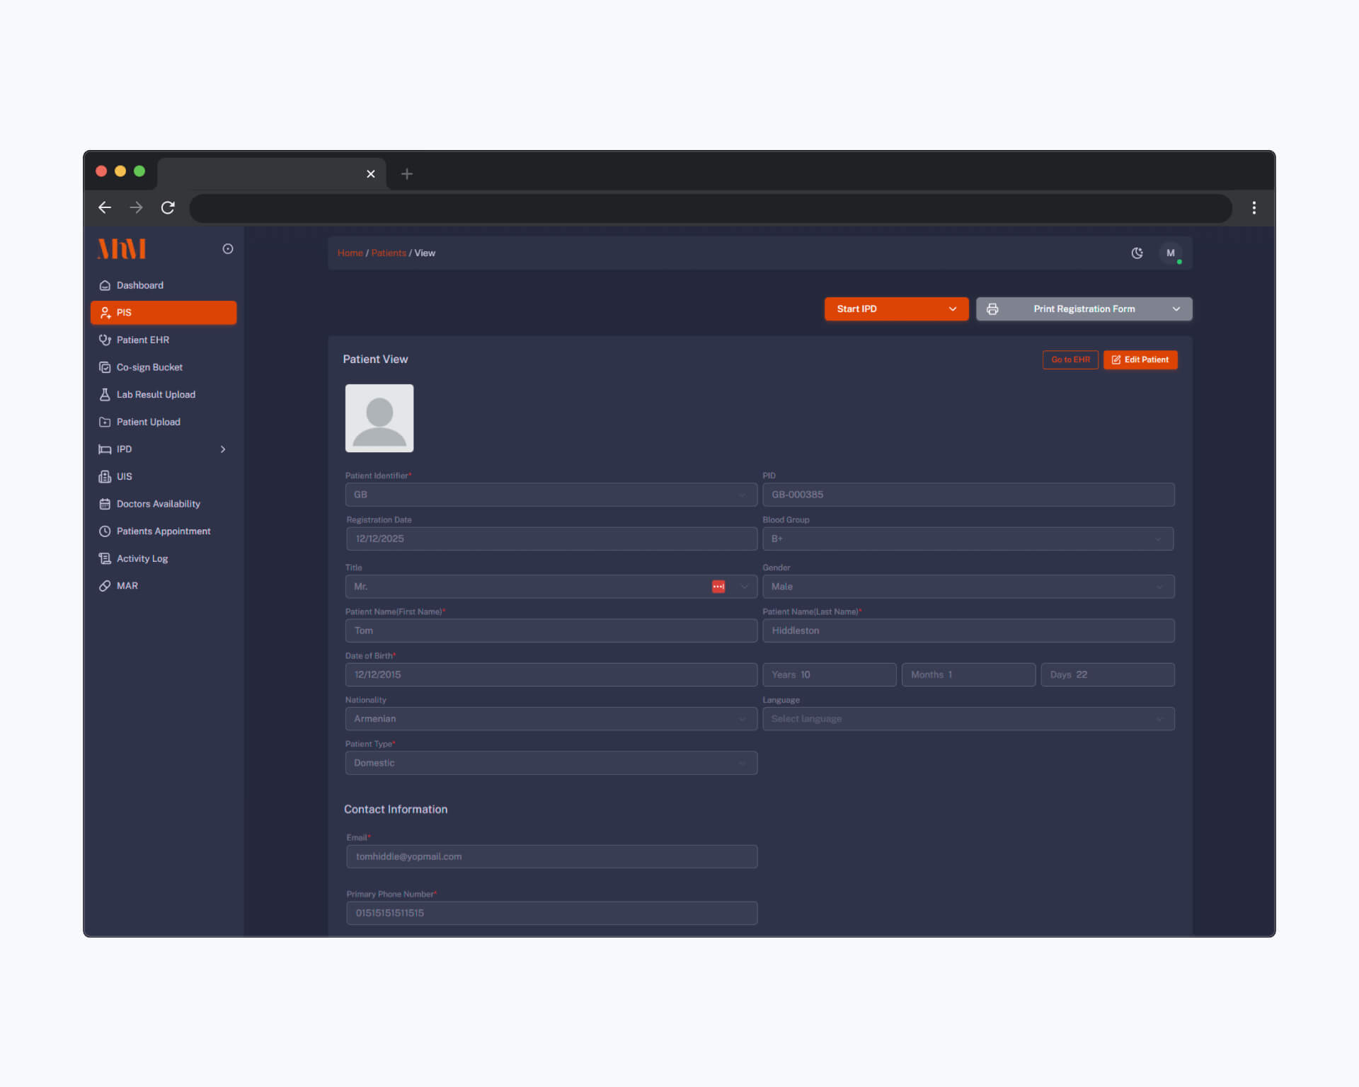The width and height of the screenshot is (1359, 1087).
Task: Click the MM logo
Action: click(x=122, y=249)
